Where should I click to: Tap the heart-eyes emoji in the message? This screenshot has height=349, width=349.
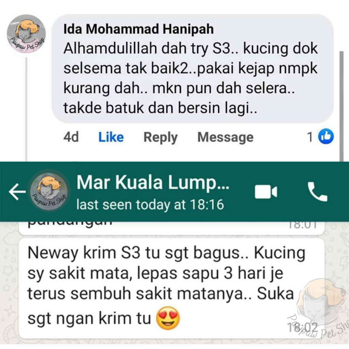pyautogui.click(x=168, y=318)
